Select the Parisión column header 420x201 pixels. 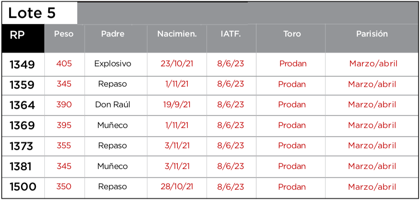pos(372,34)
